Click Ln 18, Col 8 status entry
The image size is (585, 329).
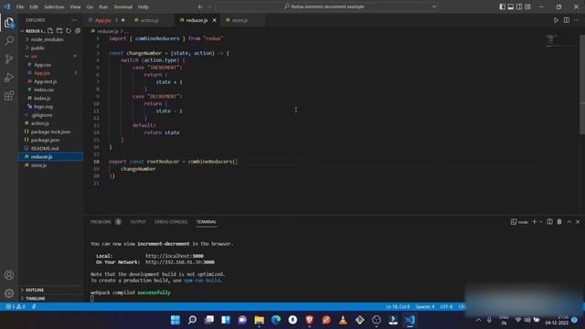pos(398,307)
